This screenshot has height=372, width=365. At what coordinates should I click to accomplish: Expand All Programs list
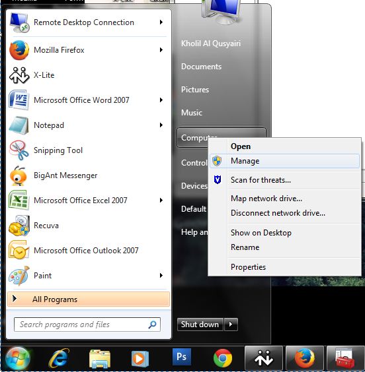(89, 299)
